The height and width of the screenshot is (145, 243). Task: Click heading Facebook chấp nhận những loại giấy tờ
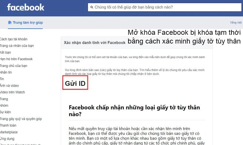coord(134,111)
